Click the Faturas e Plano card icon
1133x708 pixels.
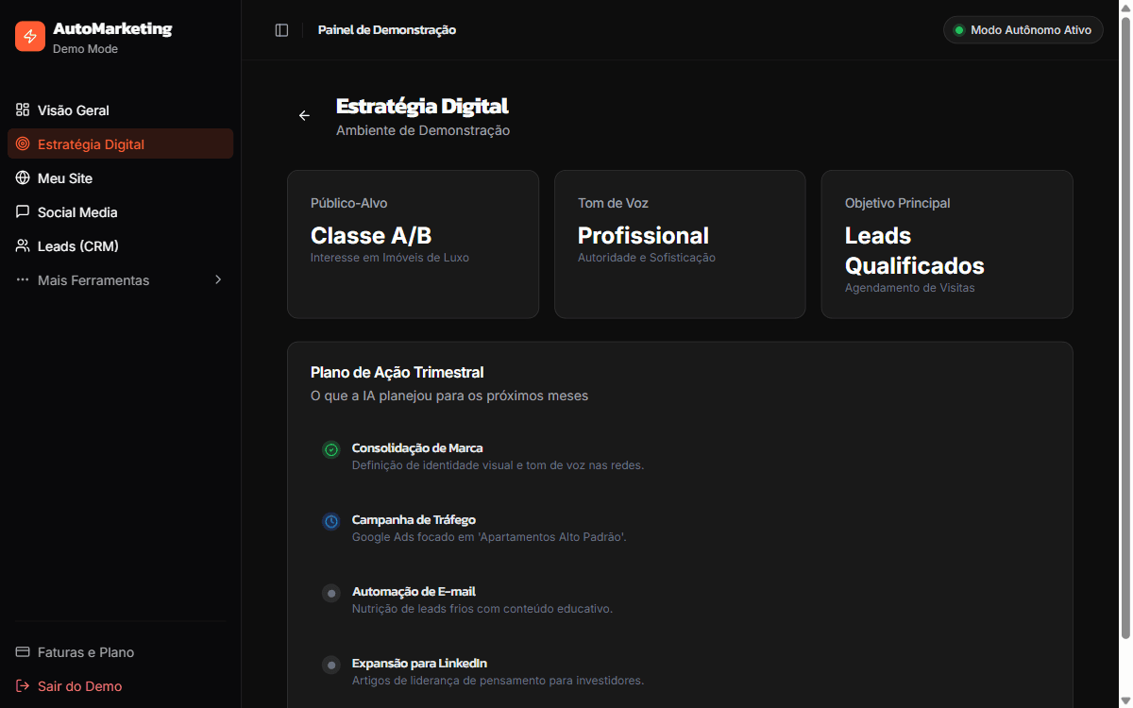click(x=22, y=651)
